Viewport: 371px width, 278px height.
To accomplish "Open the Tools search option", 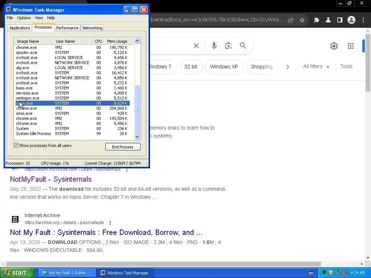I will 346,67.
